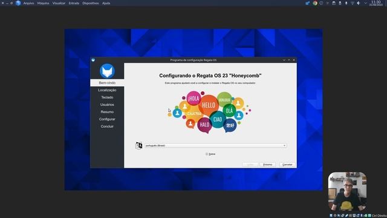Click the Sobre button
Viewport: 387px width, 218px height.
click(x=210, y=154)
